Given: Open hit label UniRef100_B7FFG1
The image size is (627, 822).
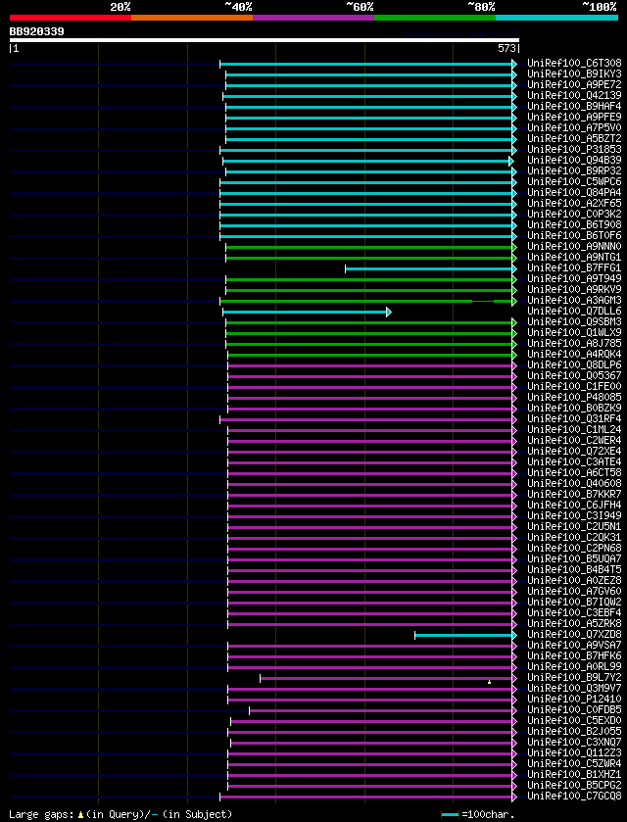Looking at the screenshot, I should (x=574, y=267).
